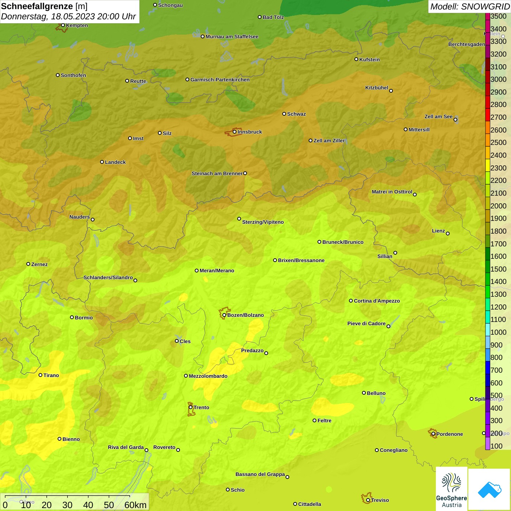Image resolution: width=511 pixels, height=511 pixels.
Task: Click the Lienz location dot
Action: 448,234
